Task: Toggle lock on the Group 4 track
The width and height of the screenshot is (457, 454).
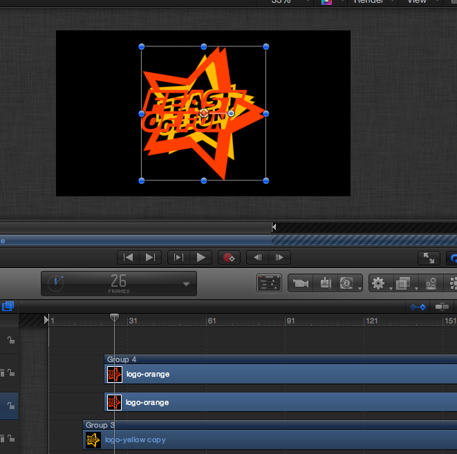Action: [11, 374]
